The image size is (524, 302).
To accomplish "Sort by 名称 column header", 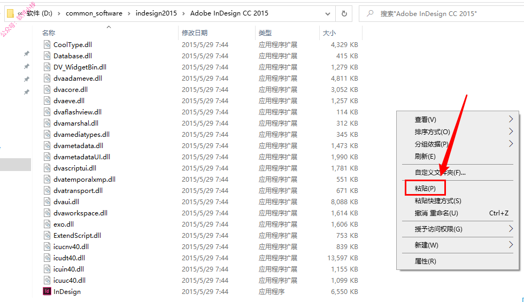I will (x=49, y=33).
